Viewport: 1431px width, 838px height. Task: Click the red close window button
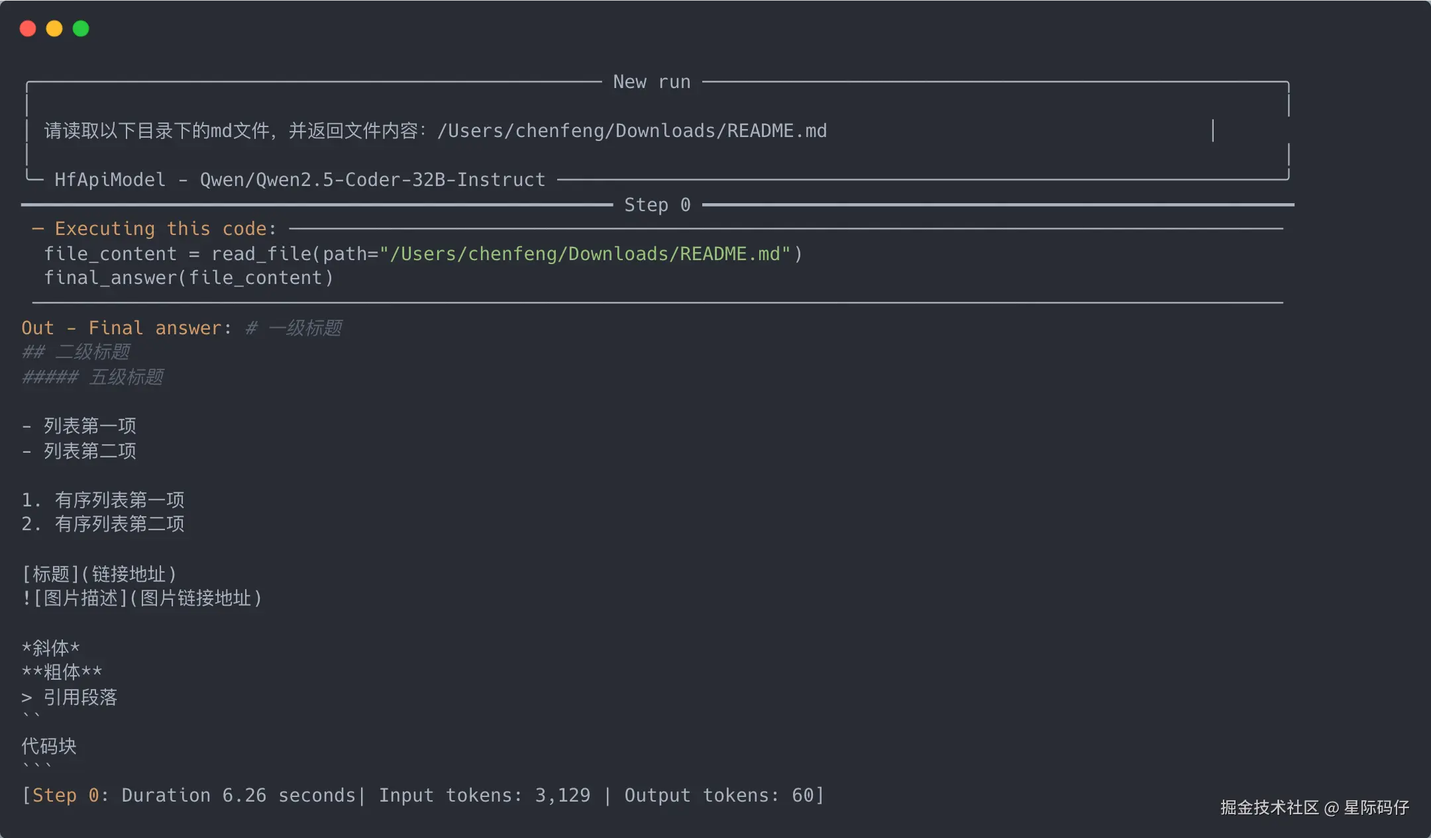tap(28, 28)
